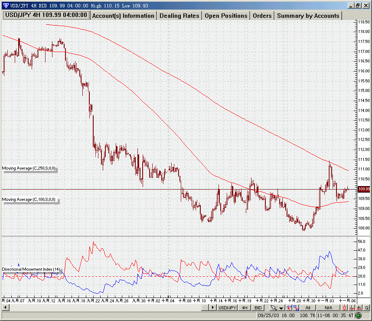Click the 108.76 value in status bar
This screenshot has width=372, height=321.
click(307, 315)
